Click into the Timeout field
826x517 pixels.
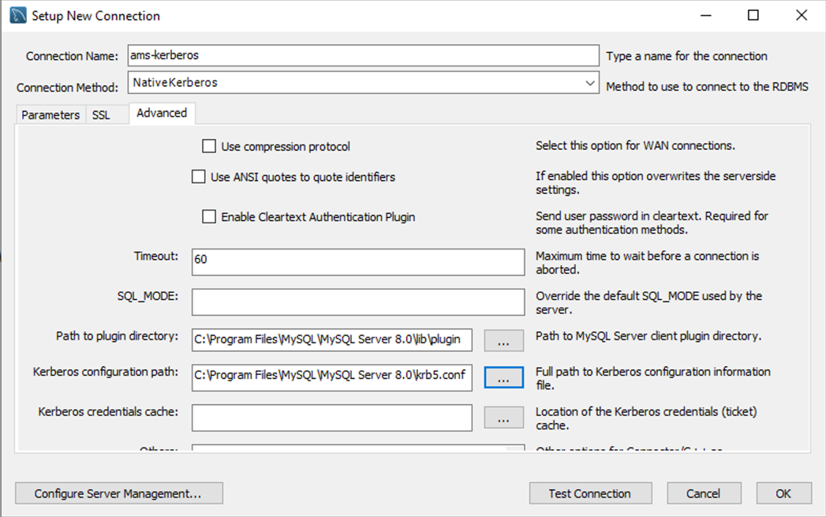click(x=358, y=262)
